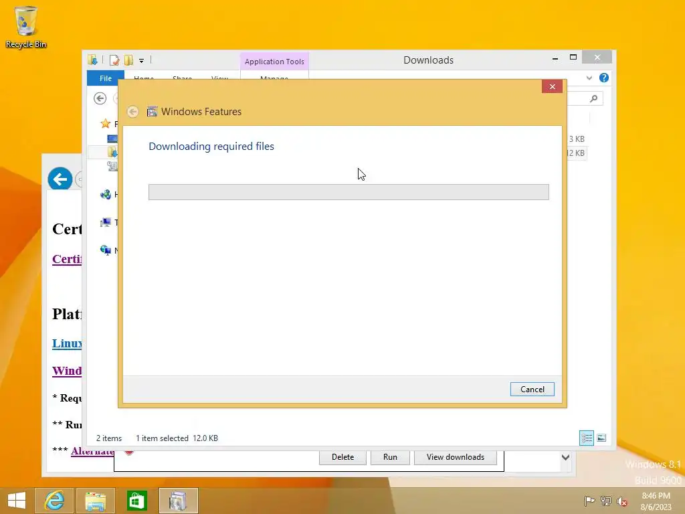Open the Linux link in browser page
This screenshot has width=685, height=514.
(67, 343)
